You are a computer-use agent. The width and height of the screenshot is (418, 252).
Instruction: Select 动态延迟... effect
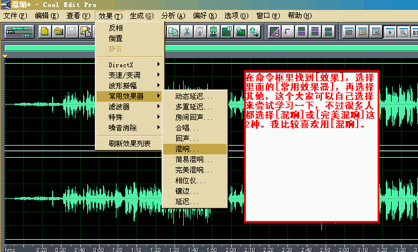coord(195,96)
